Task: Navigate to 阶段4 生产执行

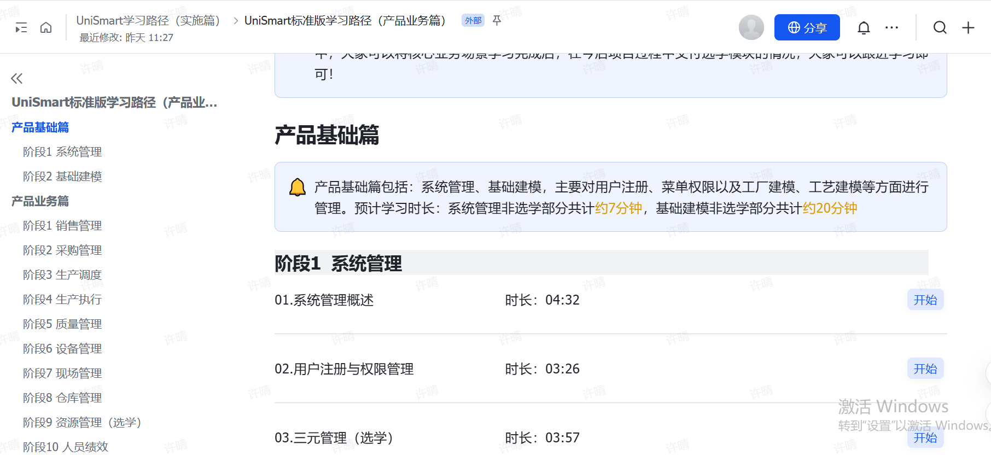Action: tap(62, 300)
